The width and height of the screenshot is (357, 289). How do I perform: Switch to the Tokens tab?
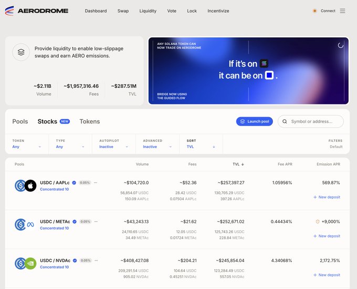90,121
